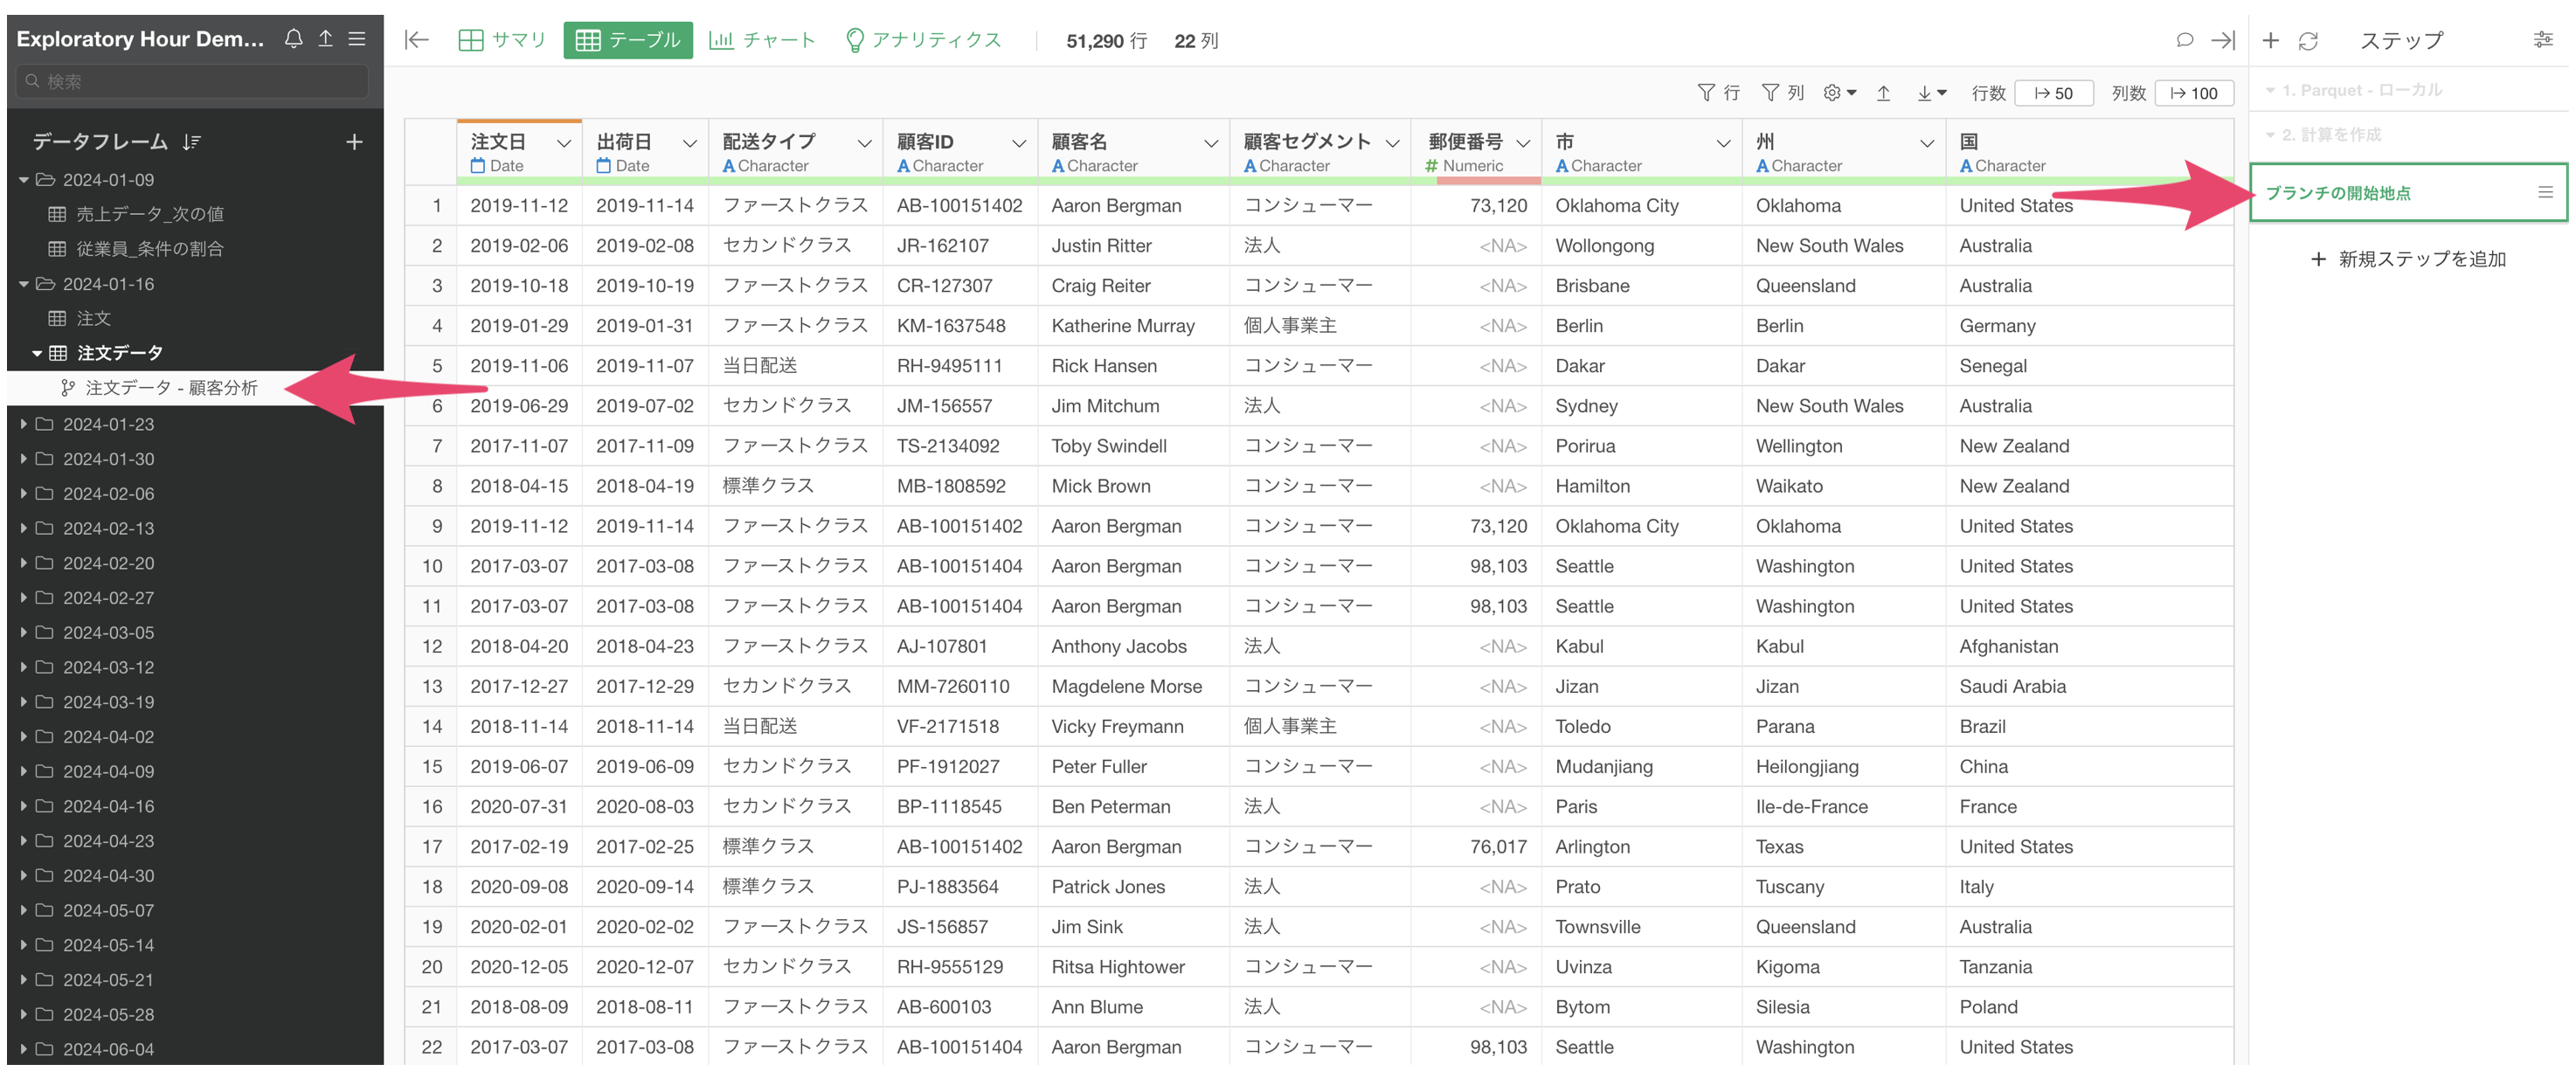The image size is (2576, 1078).
Task: Refresh the data with the reload icon
Action: tap(2308, 40)
